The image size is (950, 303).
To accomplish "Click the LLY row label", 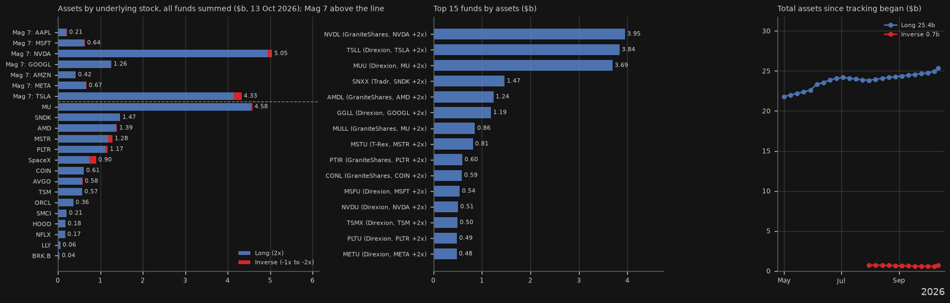I will coord(46,246).
